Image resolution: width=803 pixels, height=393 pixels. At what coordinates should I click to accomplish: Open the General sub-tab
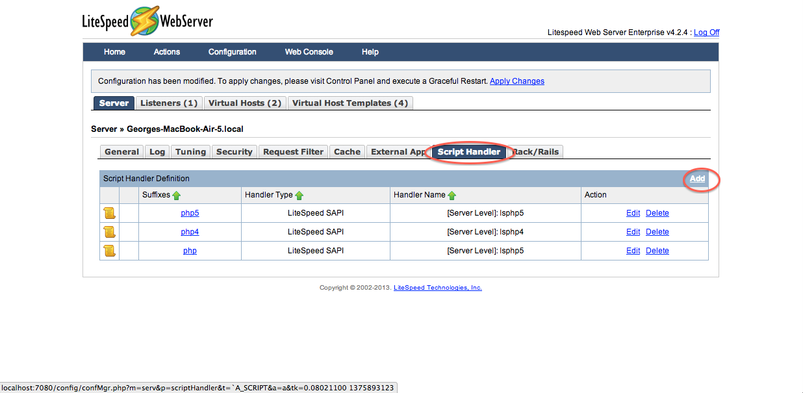[x=122, y=152]
